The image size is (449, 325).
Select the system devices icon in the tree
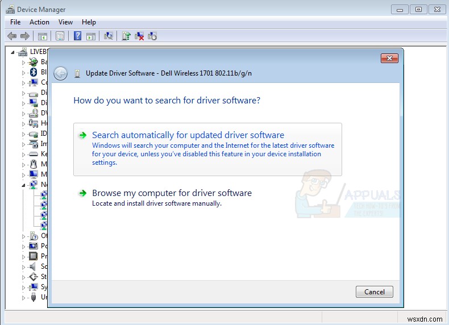33,286
